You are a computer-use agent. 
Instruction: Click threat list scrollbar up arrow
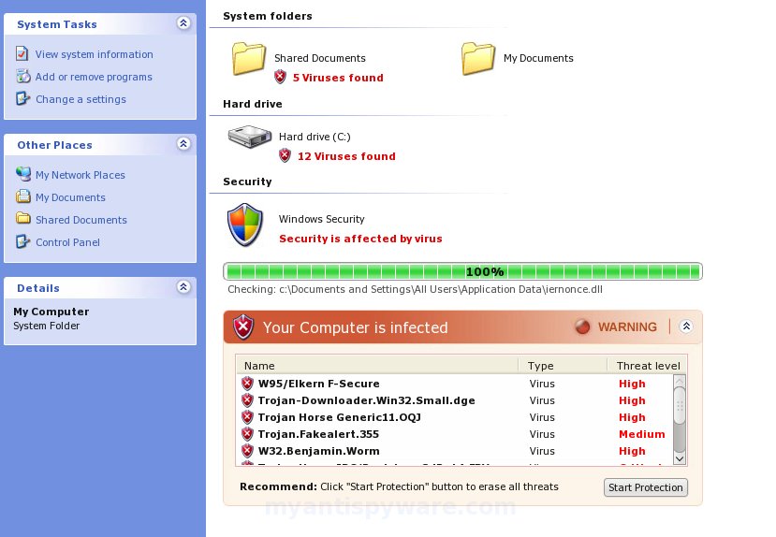click(x=680, y=382)
